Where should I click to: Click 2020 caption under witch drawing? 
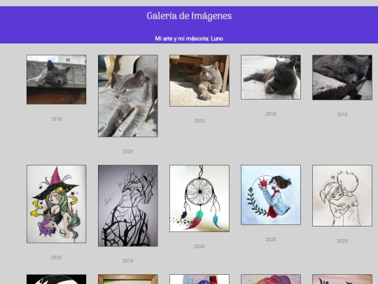click(x=57, y=257)
